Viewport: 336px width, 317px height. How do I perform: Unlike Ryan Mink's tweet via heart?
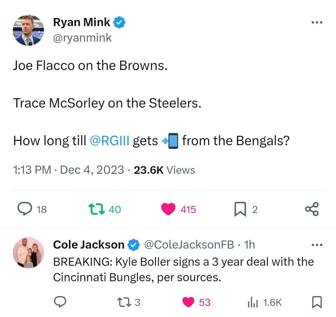[x=168, y=209]
